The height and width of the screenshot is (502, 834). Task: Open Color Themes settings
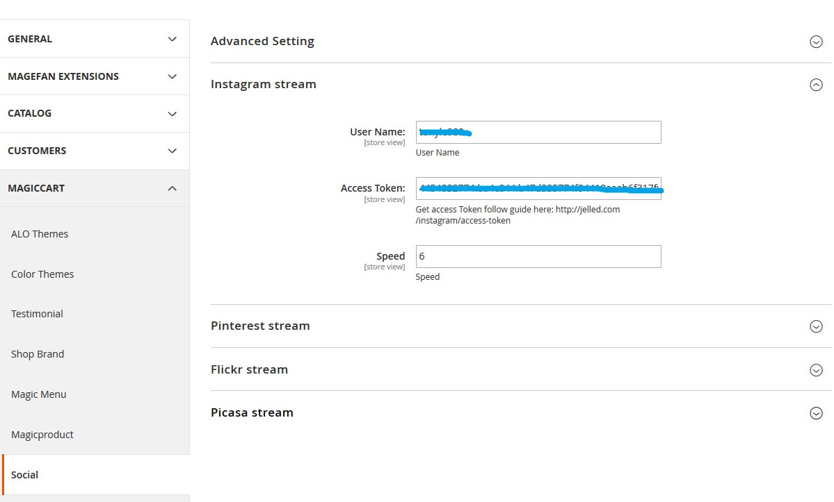(x=42, y=274)
